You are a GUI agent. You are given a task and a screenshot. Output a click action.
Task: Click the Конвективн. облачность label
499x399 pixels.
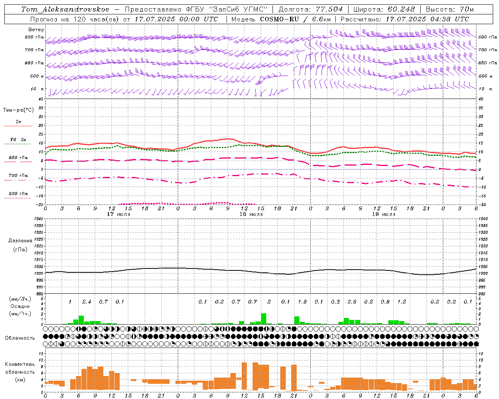[20, 368]
